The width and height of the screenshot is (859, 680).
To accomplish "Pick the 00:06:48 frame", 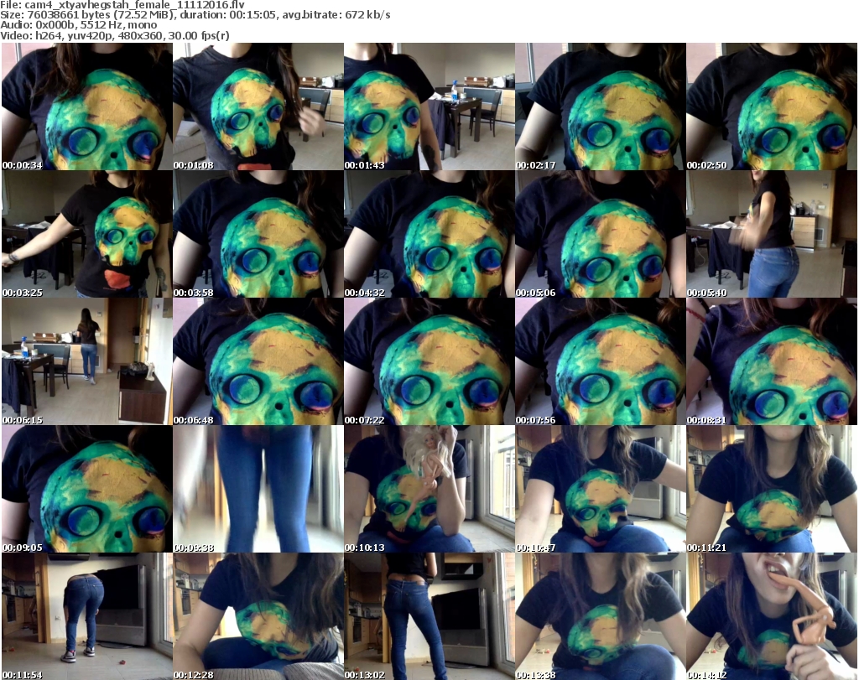I will click(x=258, y=361).
